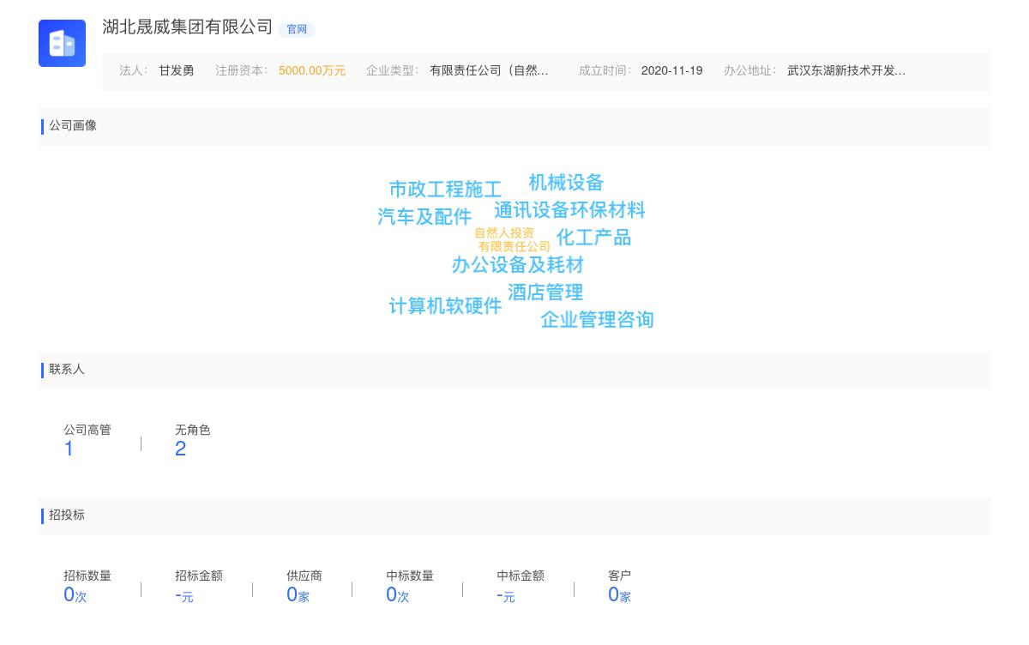This screenshot has width=1029, height=645.
Task: Click office address 武汉东湖新技术开发…
Action: [x=846, y=71]
